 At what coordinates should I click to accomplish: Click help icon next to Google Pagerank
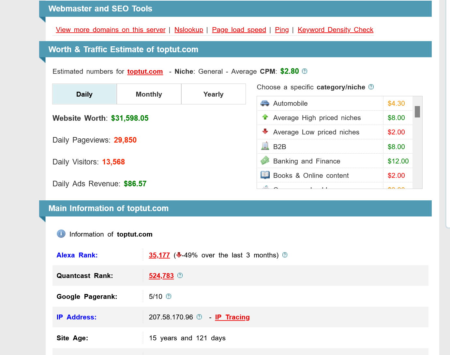click(x=169, y=296)
